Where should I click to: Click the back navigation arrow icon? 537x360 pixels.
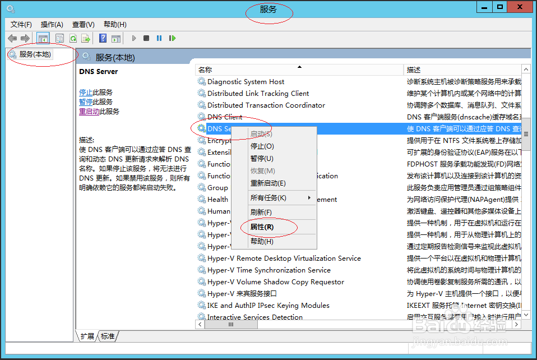pyautogui.click(x=12, y=38)
